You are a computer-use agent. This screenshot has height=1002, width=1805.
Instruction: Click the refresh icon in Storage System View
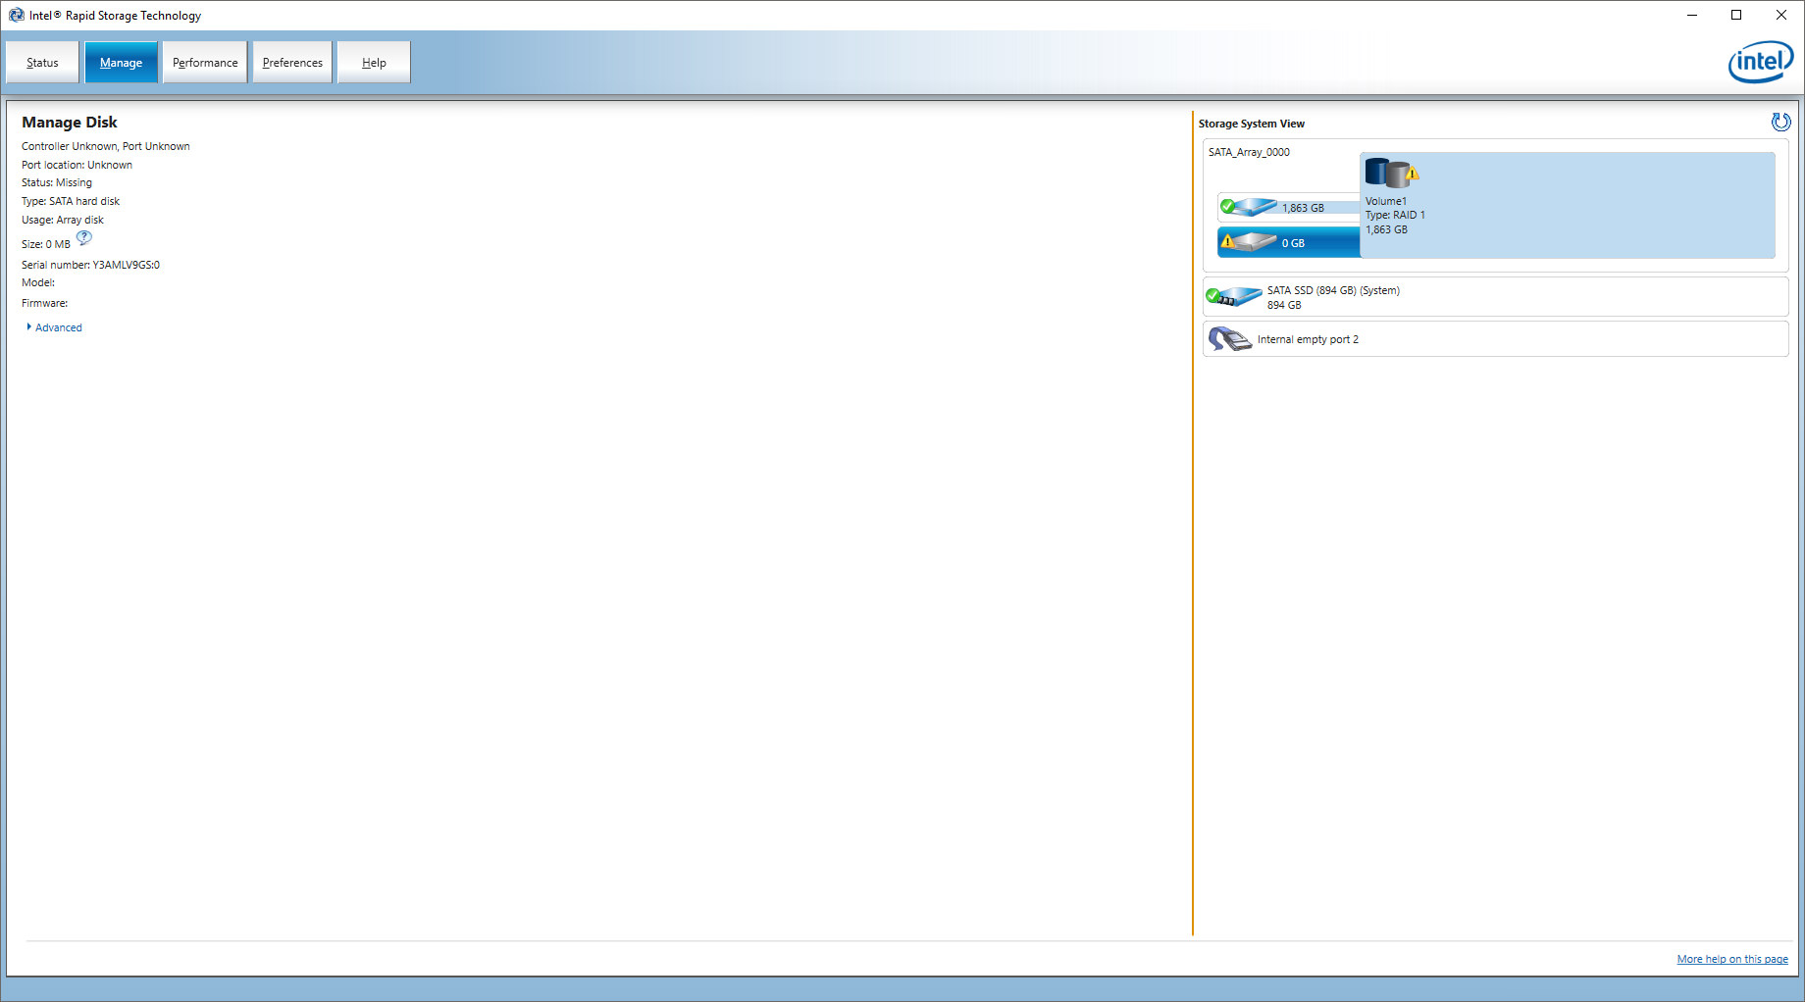(1780, 122)
